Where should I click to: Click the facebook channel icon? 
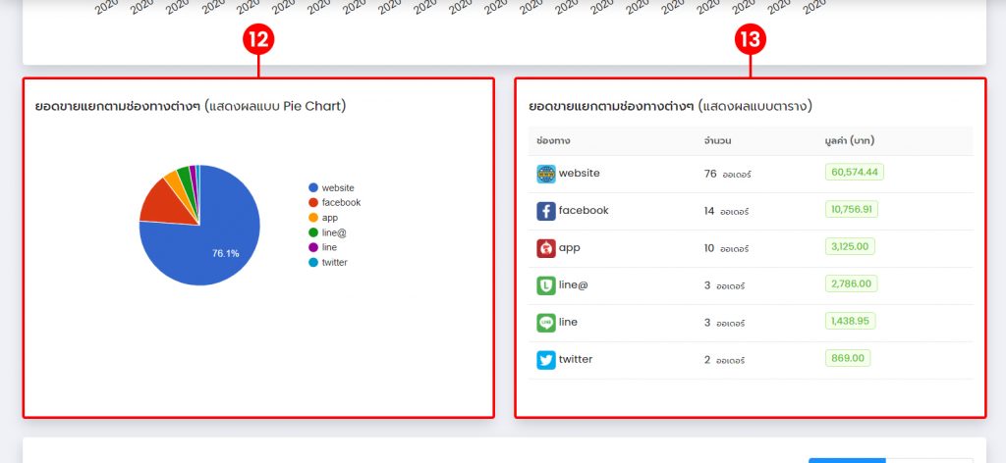click(x=546, y=211)
